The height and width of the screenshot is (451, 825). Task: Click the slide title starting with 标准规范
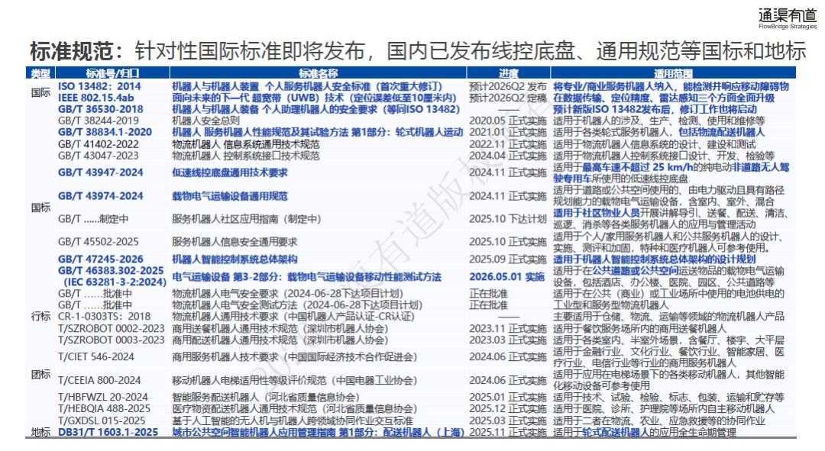(x=419, y=52)
